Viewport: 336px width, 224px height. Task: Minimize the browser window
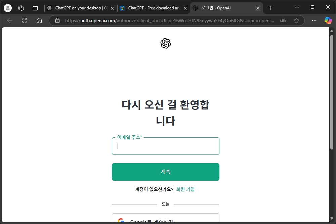pos(297,7)
